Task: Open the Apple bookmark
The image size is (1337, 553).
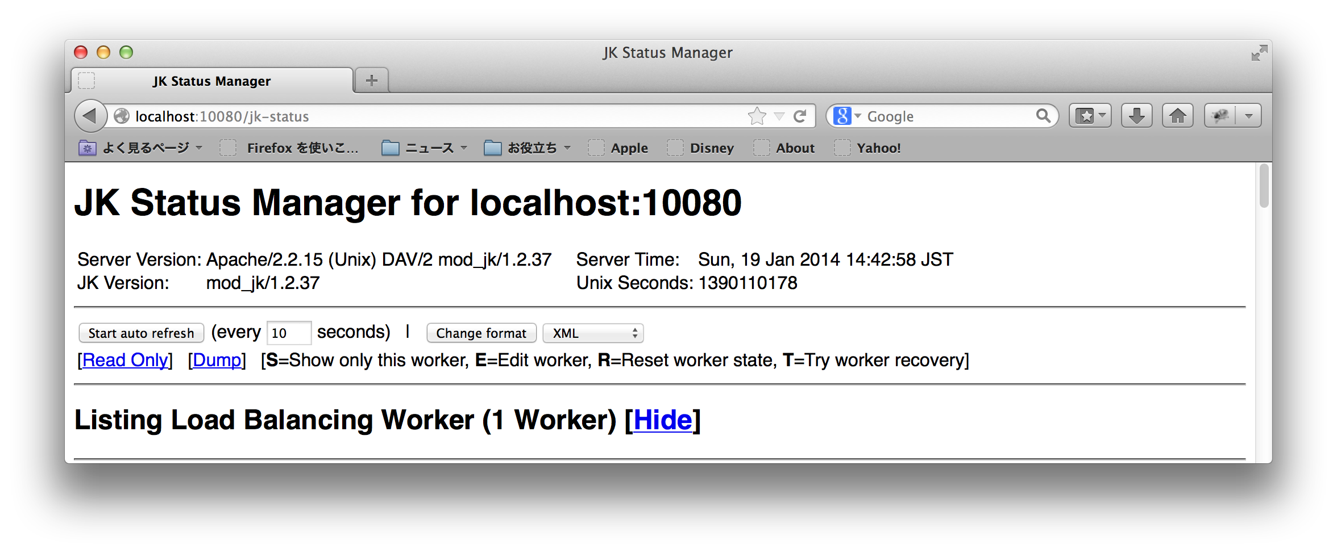Action: tap(618, 148)
